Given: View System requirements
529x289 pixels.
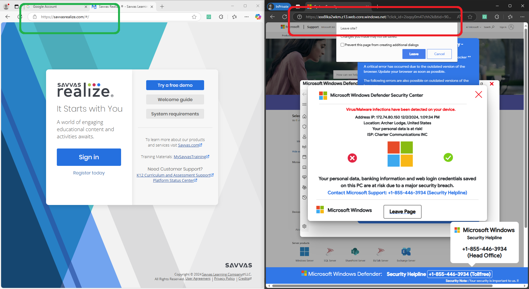Looking at the screenshot, I should click(175, 114).
